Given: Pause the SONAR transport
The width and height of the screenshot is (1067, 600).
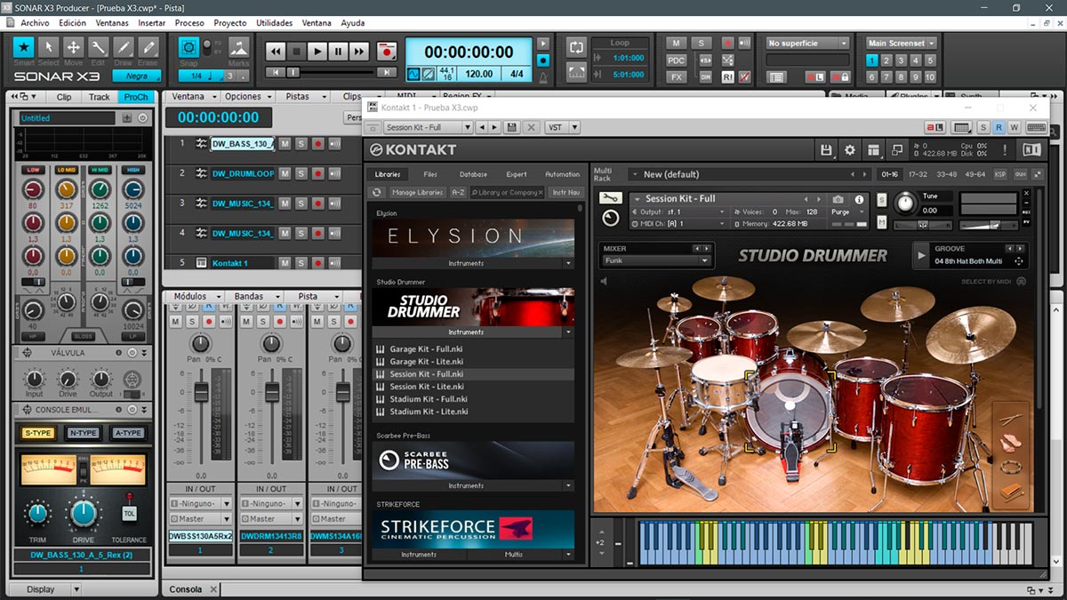Looking at the screenshot, I should point(338,52).
